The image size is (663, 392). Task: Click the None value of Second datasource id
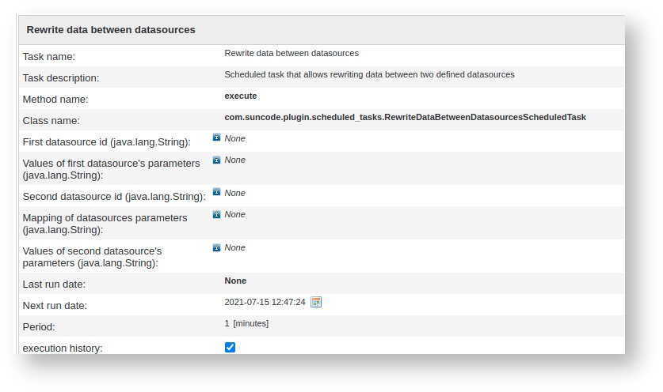pyautogui.click(x=234, y=193)
